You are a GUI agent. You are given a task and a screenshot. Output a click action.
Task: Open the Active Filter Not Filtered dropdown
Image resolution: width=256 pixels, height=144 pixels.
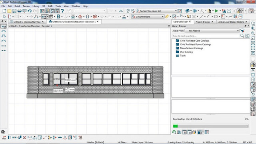point(212,31)
